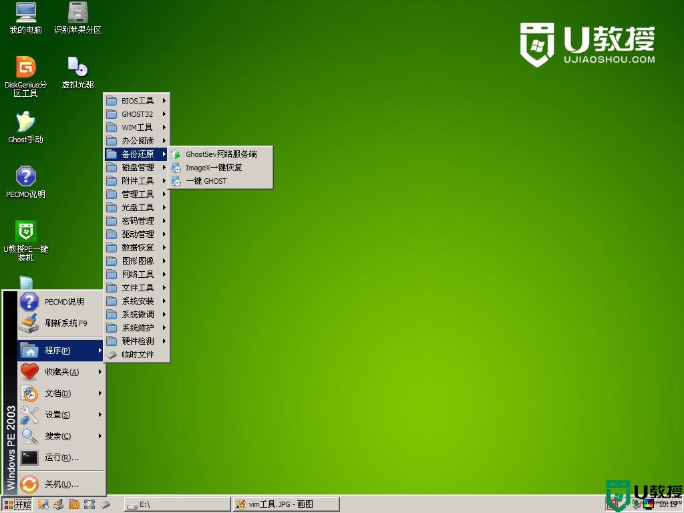This screenshot has height=513, width=684.
Task: Launch 一键 GHOST from the backup submenu
Action: [x=206, y=181]
